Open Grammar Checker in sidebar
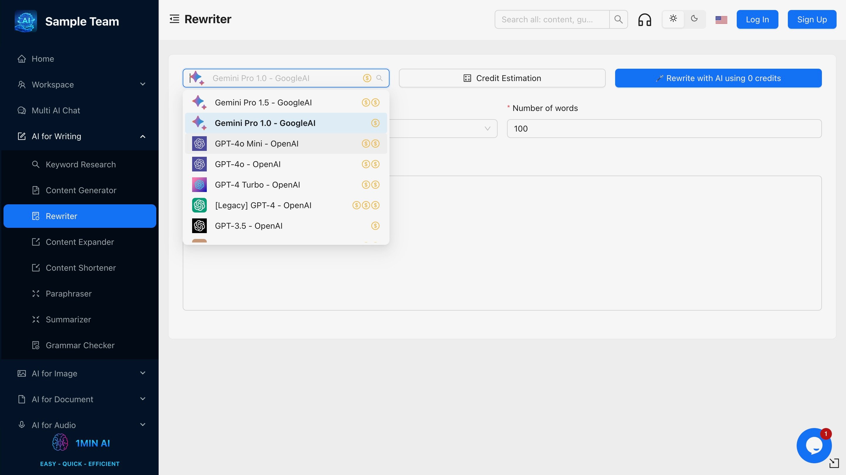The image size is (846, 475). pos(80,345)
